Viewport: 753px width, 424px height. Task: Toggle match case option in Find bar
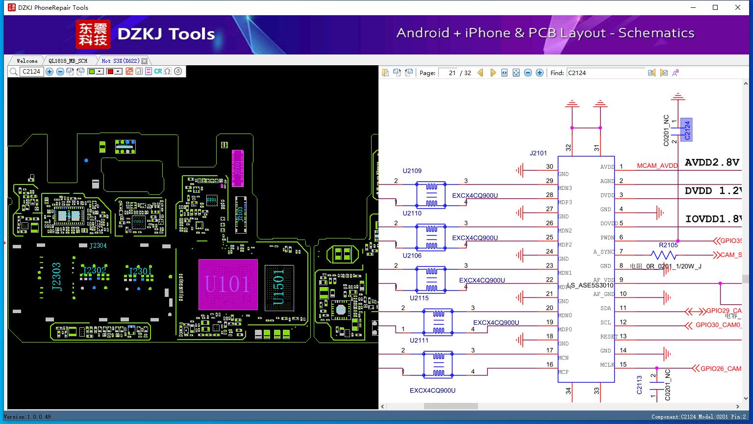[676, 73]
